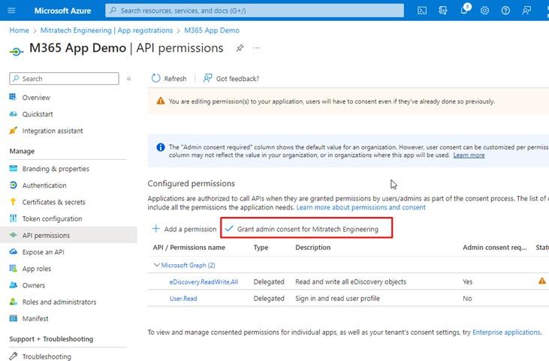
Task: Open User.Read permission link
Action: pyautogui.click(x=183, y=299)
